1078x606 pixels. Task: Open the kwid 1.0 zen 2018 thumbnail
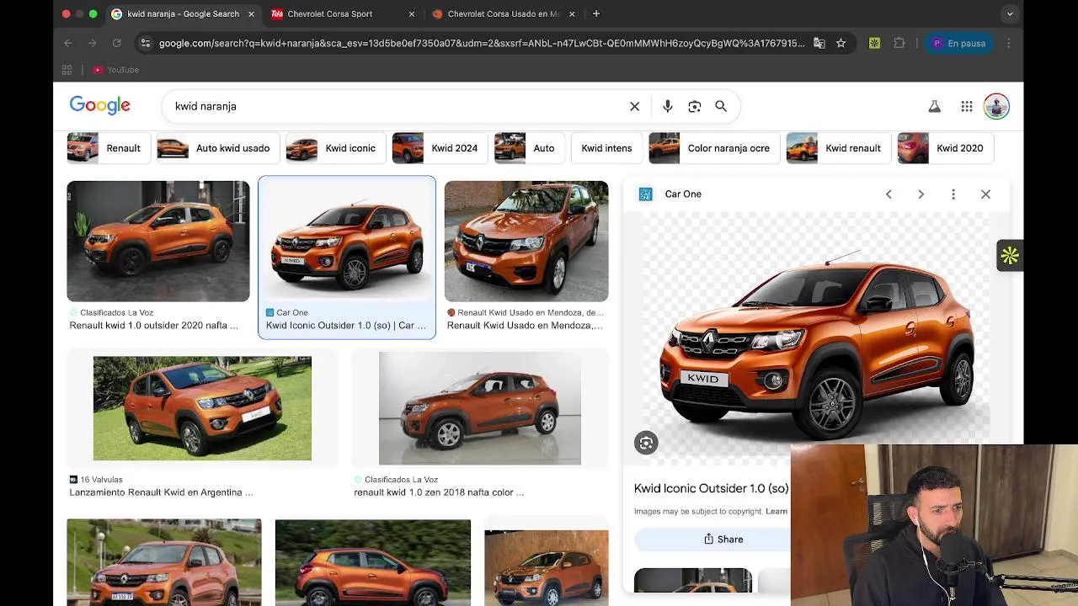tap(480, 408)
